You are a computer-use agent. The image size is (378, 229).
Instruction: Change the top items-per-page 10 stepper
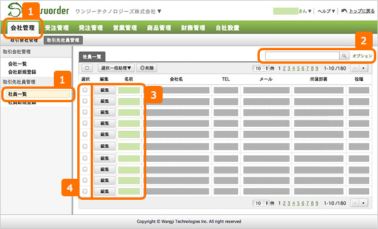(x=261, y=68)
